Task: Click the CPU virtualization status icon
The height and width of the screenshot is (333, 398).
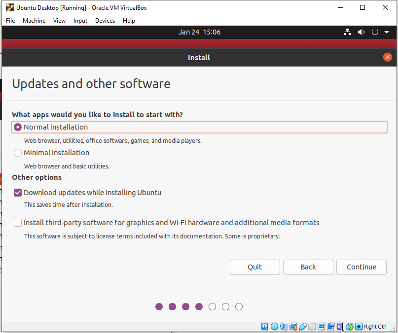Action: [340, 327]
